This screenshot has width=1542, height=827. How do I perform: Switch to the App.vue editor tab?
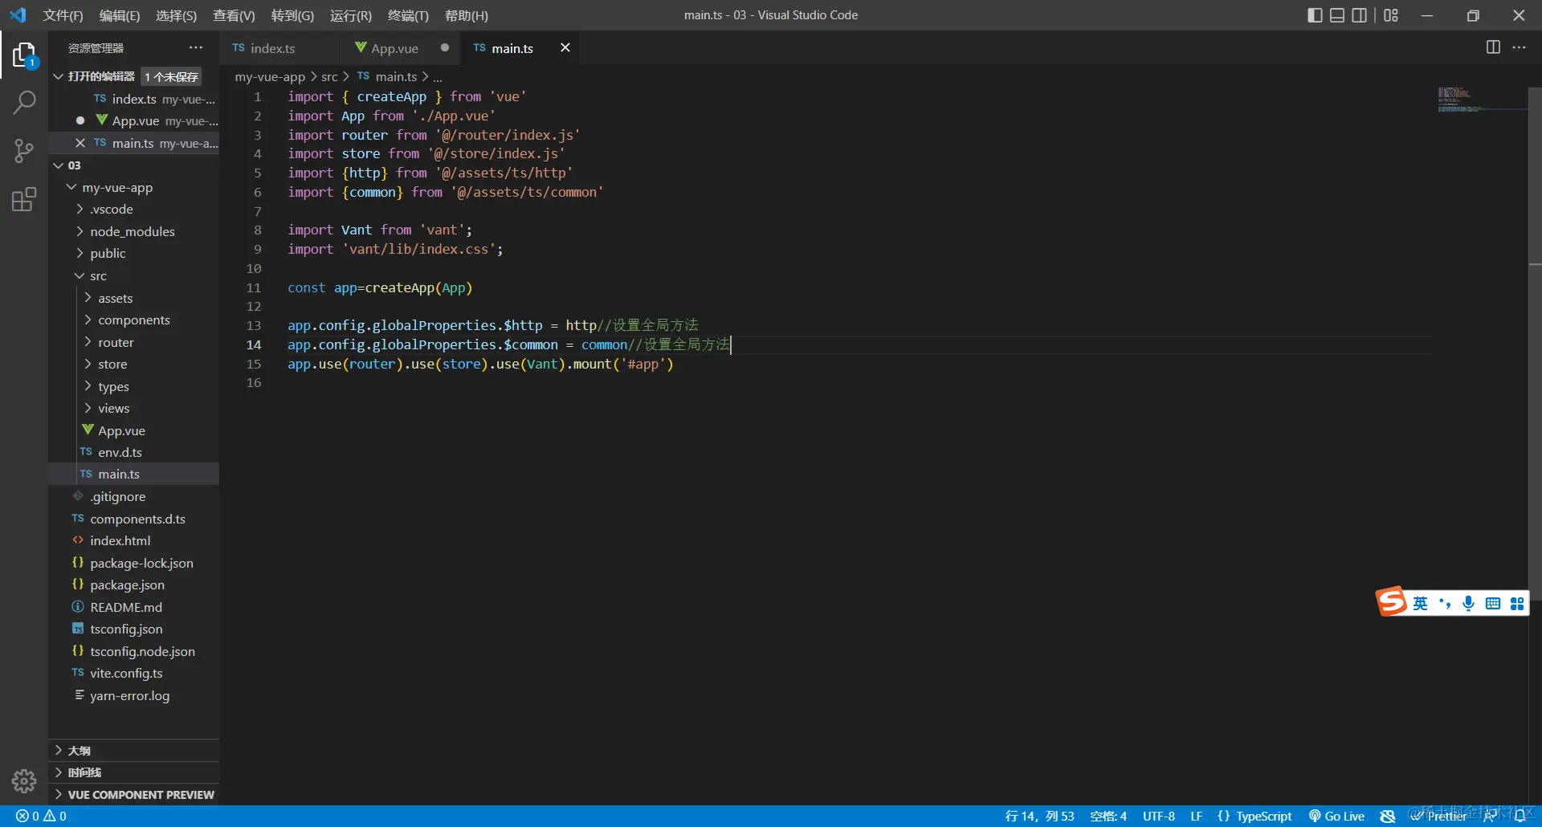click(401, 48)
